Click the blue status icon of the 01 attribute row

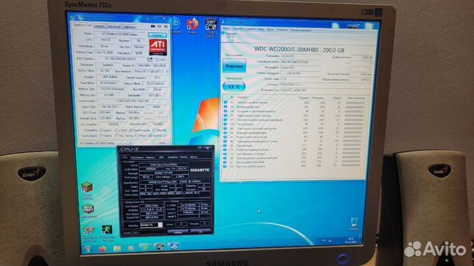coord(225,102)
